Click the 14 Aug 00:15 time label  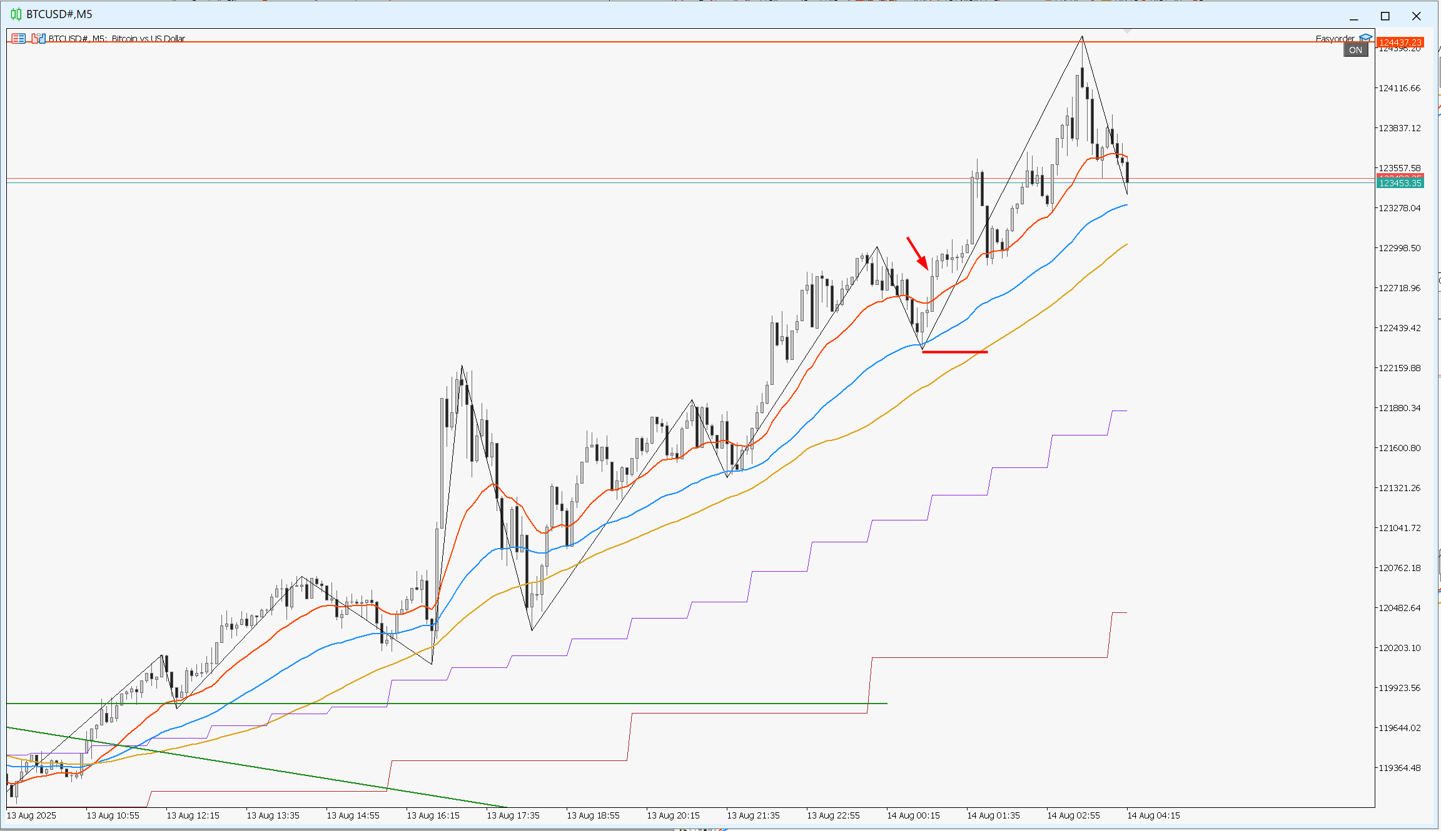click(x=913, y=815)
